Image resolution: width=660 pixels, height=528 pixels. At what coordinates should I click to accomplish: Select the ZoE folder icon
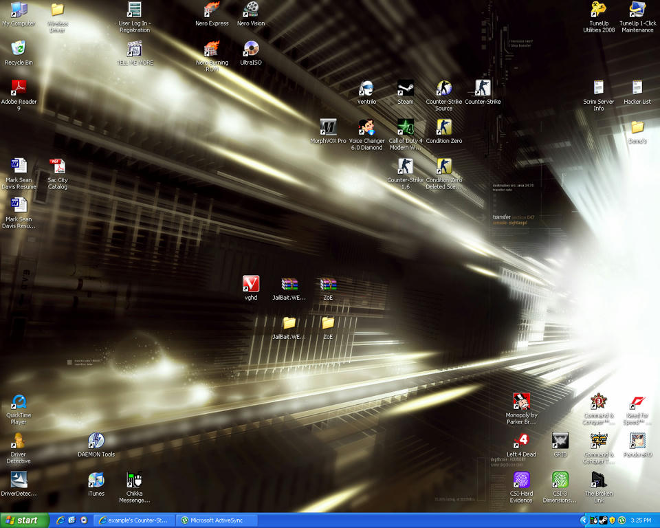coord(328,327)
